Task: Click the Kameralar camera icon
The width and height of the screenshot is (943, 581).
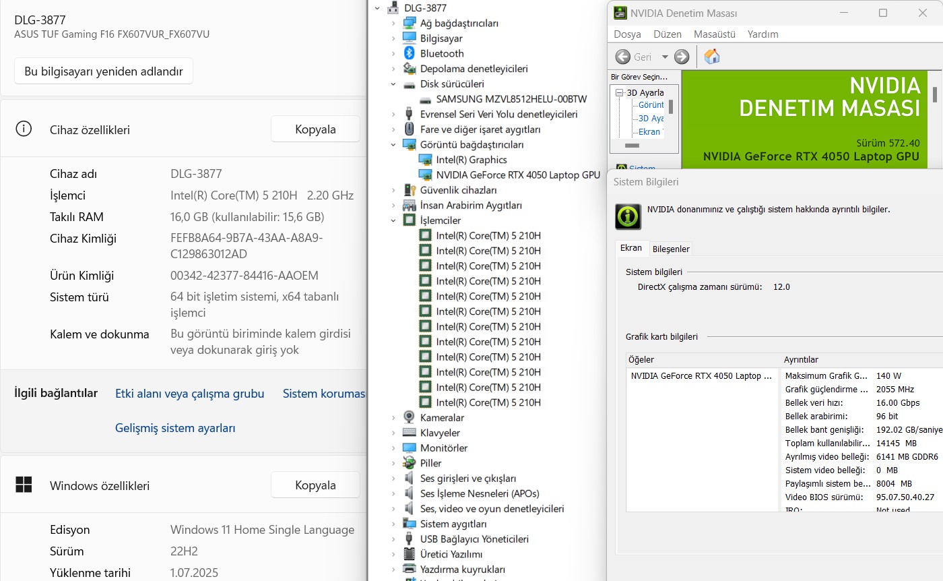Action: pos(410,417)
